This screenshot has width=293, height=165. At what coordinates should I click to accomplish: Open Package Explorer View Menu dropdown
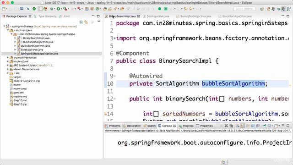coord(99,22)
